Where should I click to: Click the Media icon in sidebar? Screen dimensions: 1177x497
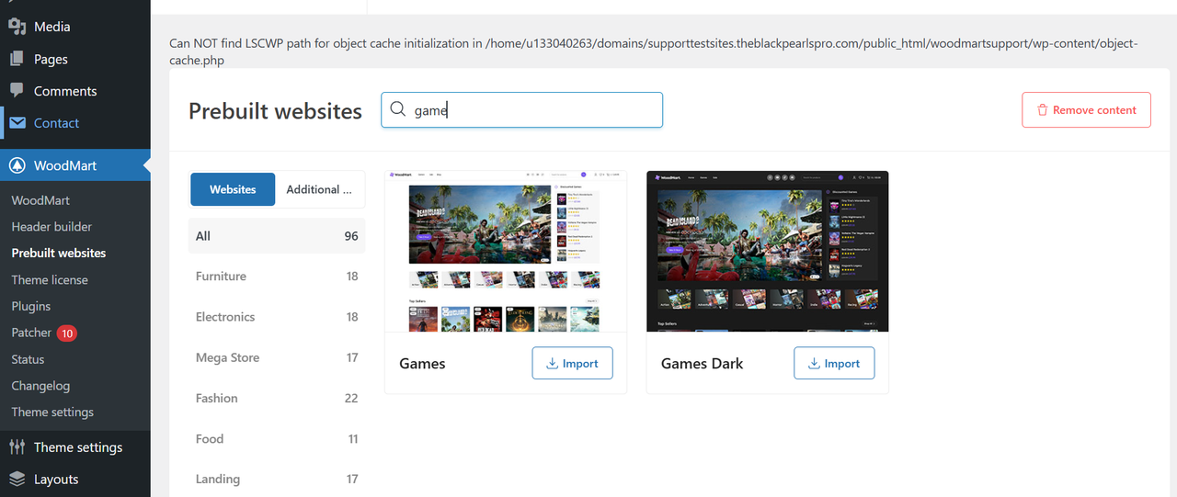(17, 27)
